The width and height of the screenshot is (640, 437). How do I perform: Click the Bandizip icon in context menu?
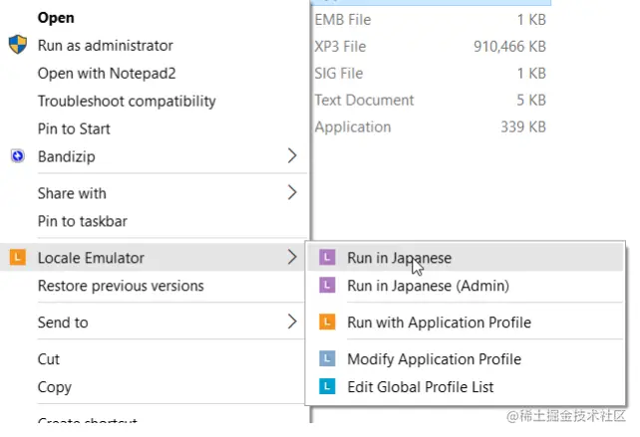[x=17, y=156]
